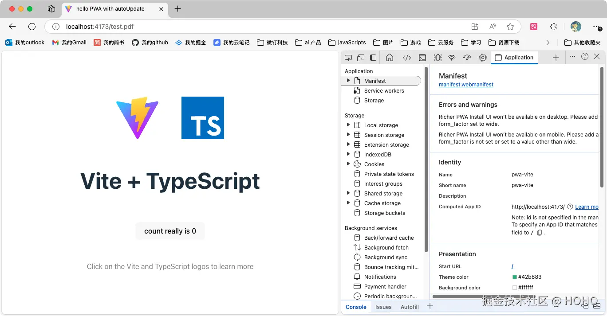This screenshot has width=607, height=316.
Task: Open the Performance gauge icon panel
Action: (x=467, y=58)
